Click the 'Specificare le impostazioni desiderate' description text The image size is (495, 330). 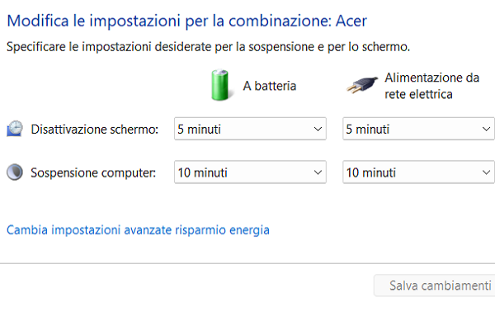point(208,47)
